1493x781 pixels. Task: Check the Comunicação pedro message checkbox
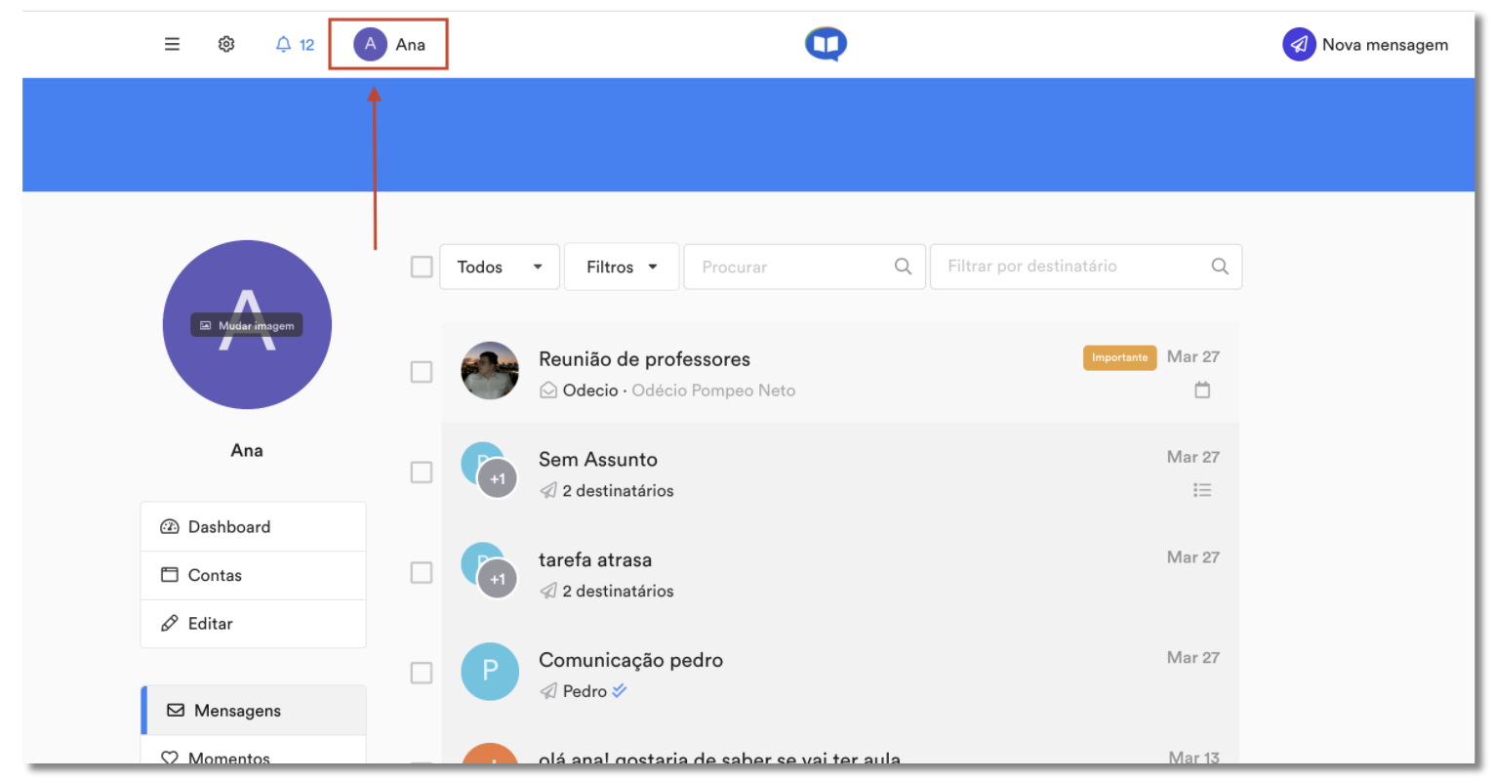click(422, 673)
